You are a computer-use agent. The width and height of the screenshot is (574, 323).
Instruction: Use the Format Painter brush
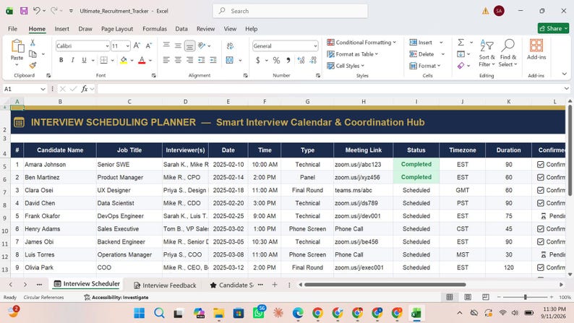pos(33,65)
